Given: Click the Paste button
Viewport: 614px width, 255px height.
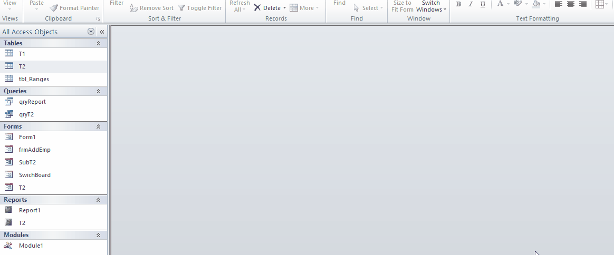Looking at the screenshot, I should coord(36,5).
